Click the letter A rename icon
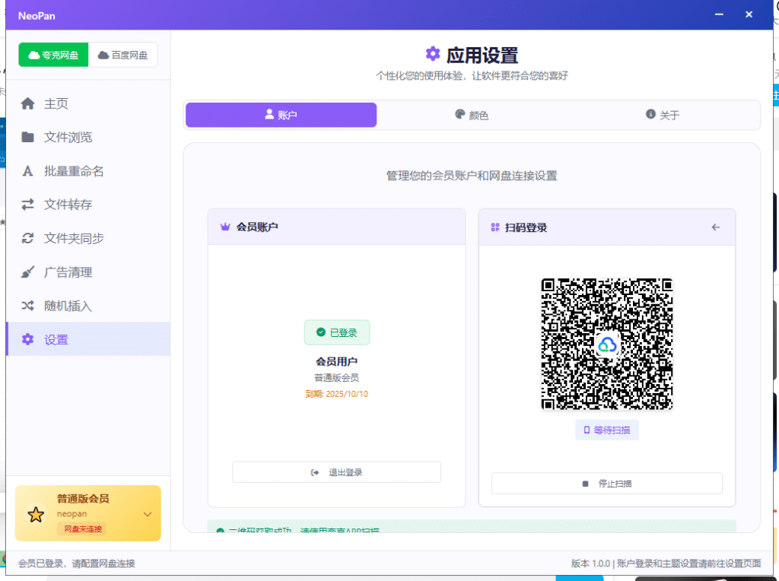This screenshot has width=779, height=581. click(28, 171)
